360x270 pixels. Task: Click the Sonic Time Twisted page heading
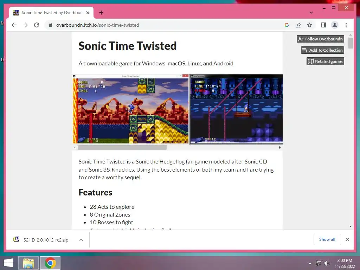(x=128, y=46)
